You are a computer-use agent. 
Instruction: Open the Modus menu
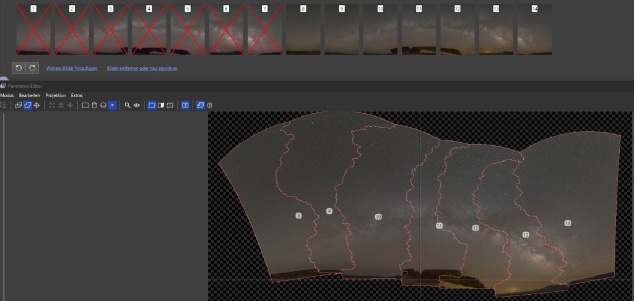(x=7, y=96)
